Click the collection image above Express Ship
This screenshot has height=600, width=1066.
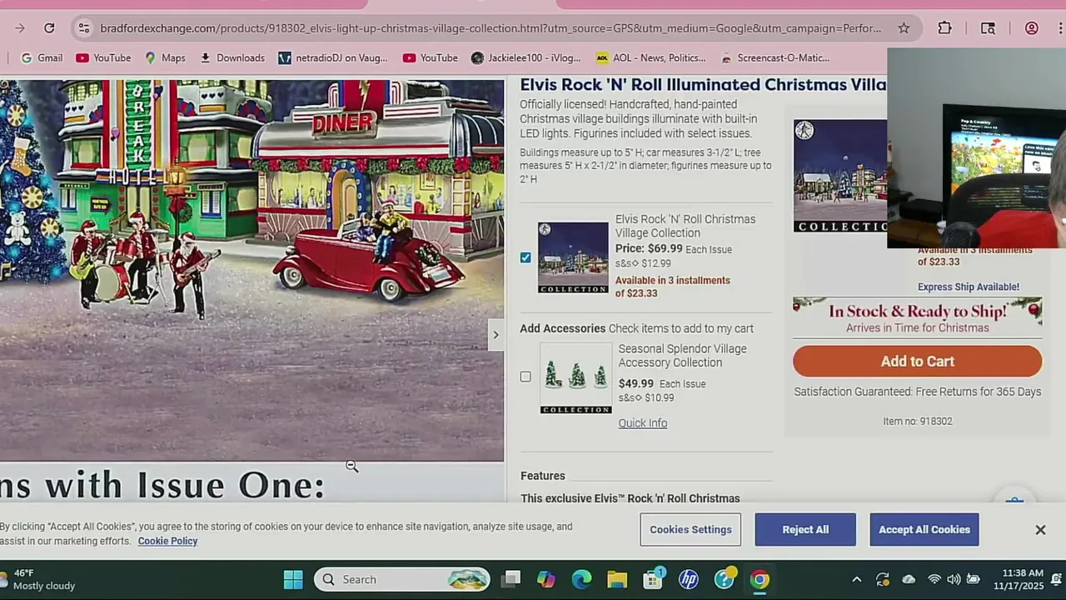click(840, 176)
